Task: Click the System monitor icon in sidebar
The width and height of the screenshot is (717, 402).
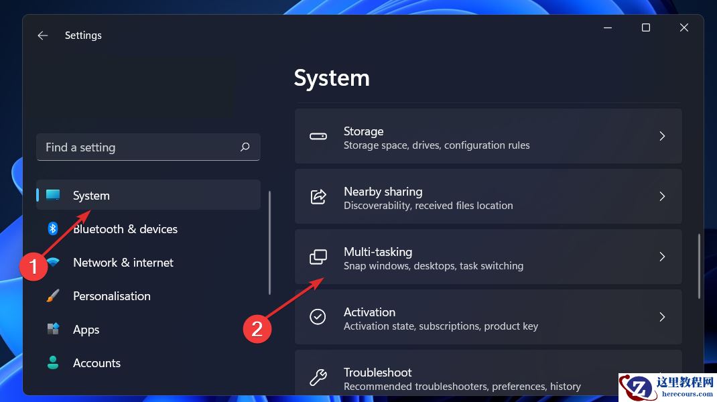Action: [x=53, y=195]
